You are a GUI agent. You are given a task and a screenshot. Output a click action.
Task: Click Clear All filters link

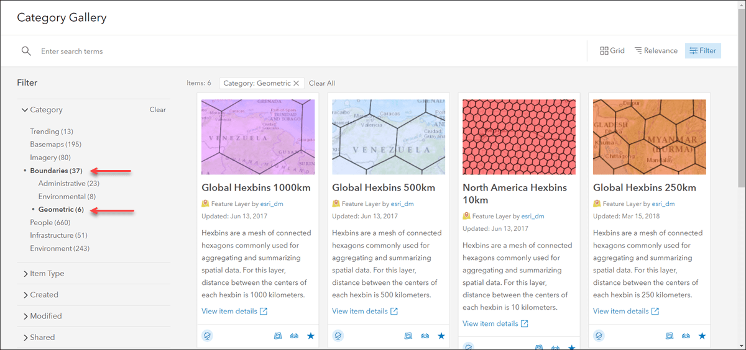[x=322, y=83]
